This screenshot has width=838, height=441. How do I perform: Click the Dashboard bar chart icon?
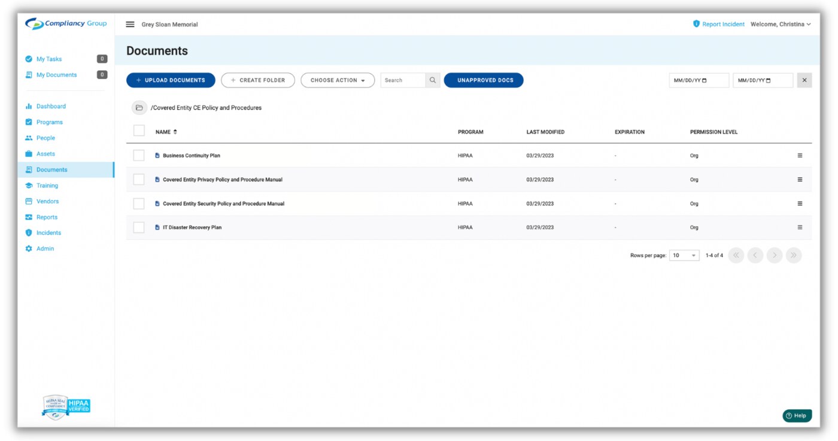[x=29, y=106]
